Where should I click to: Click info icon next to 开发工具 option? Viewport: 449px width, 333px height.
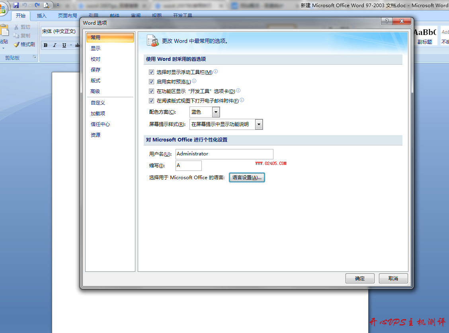coord(238,91)
